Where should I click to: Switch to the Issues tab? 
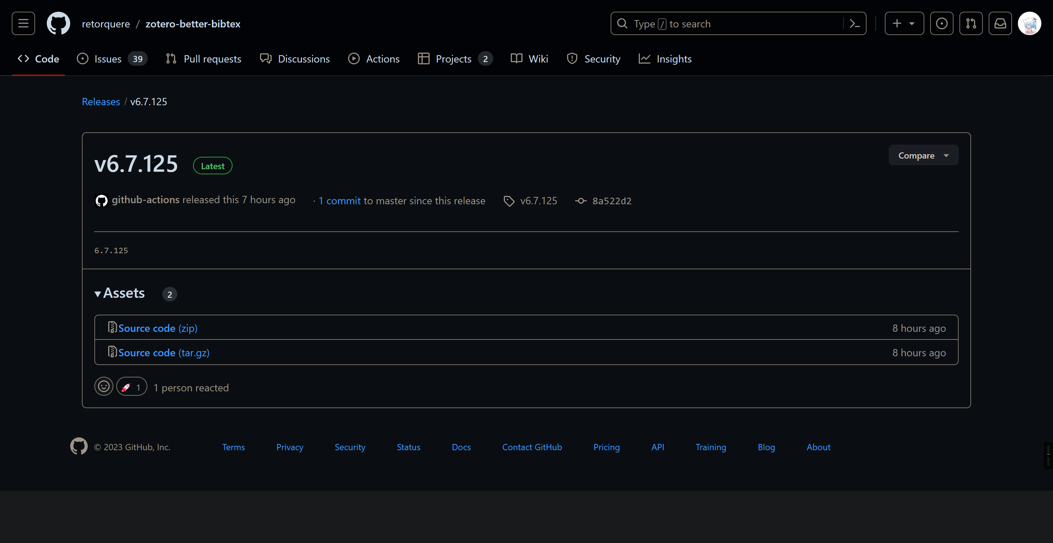coord(107,59)
